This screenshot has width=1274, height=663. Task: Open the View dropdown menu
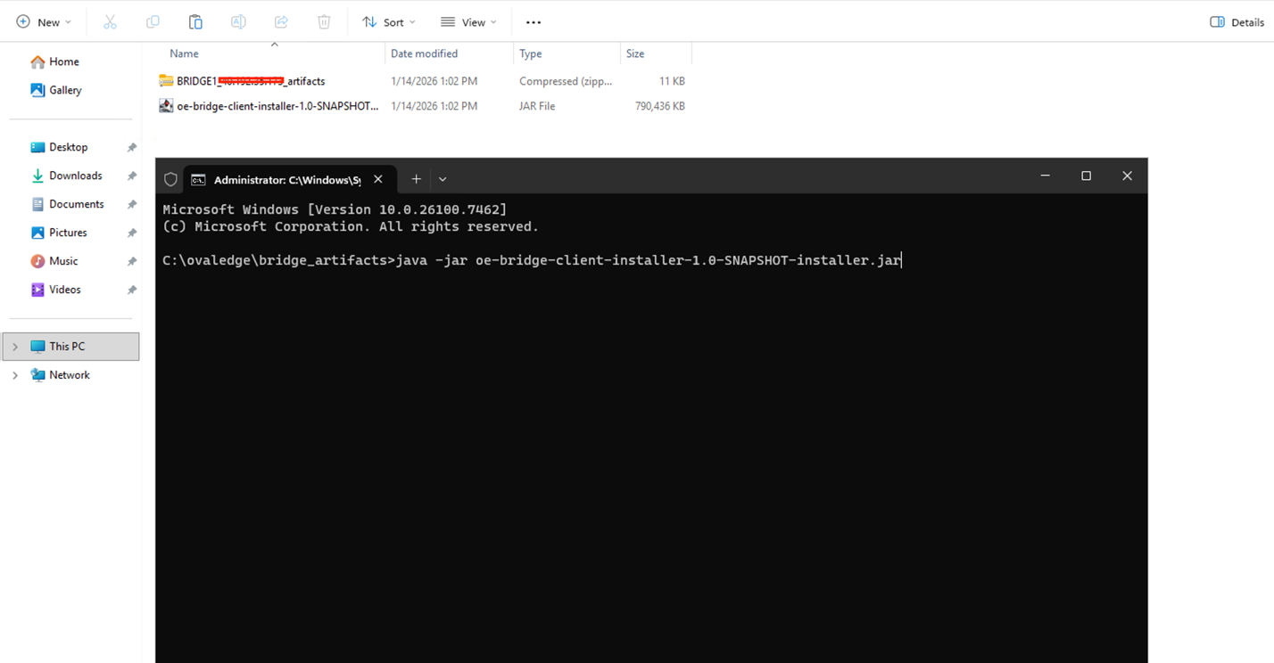coord(468,22)
